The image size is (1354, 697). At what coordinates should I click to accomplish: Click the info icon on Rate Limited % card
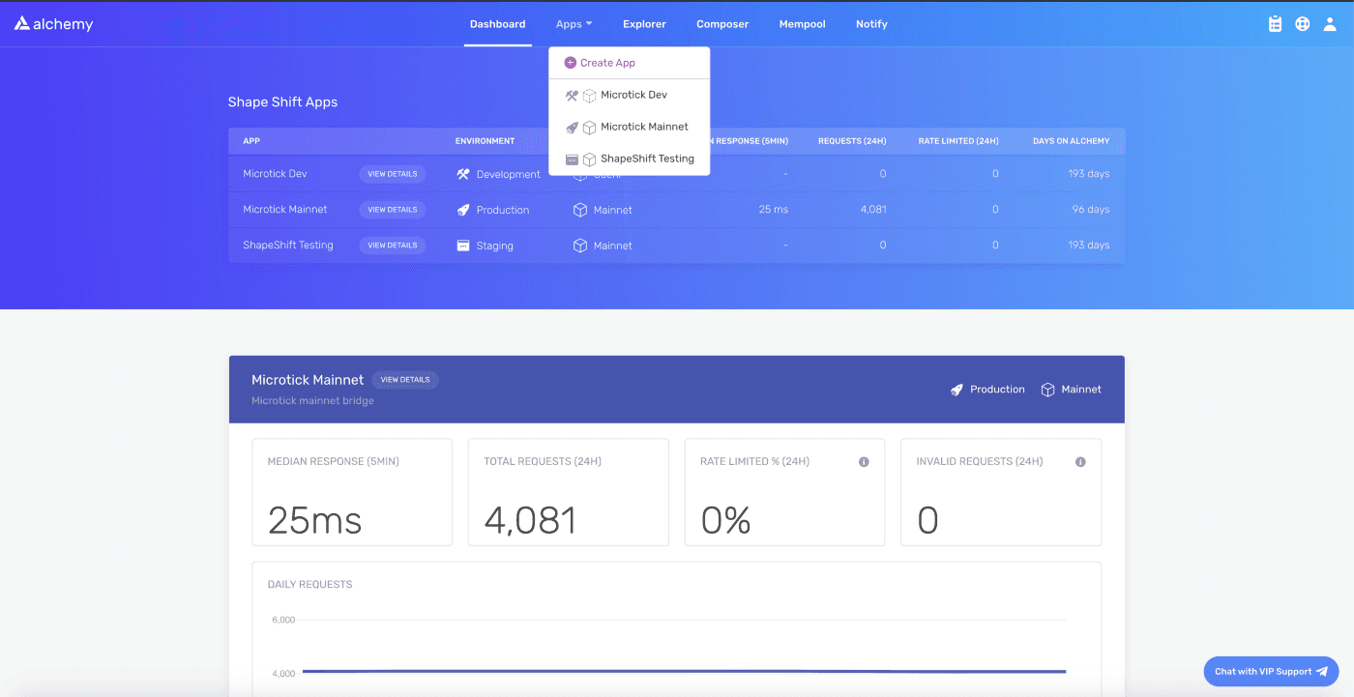(x=864, y=462)
